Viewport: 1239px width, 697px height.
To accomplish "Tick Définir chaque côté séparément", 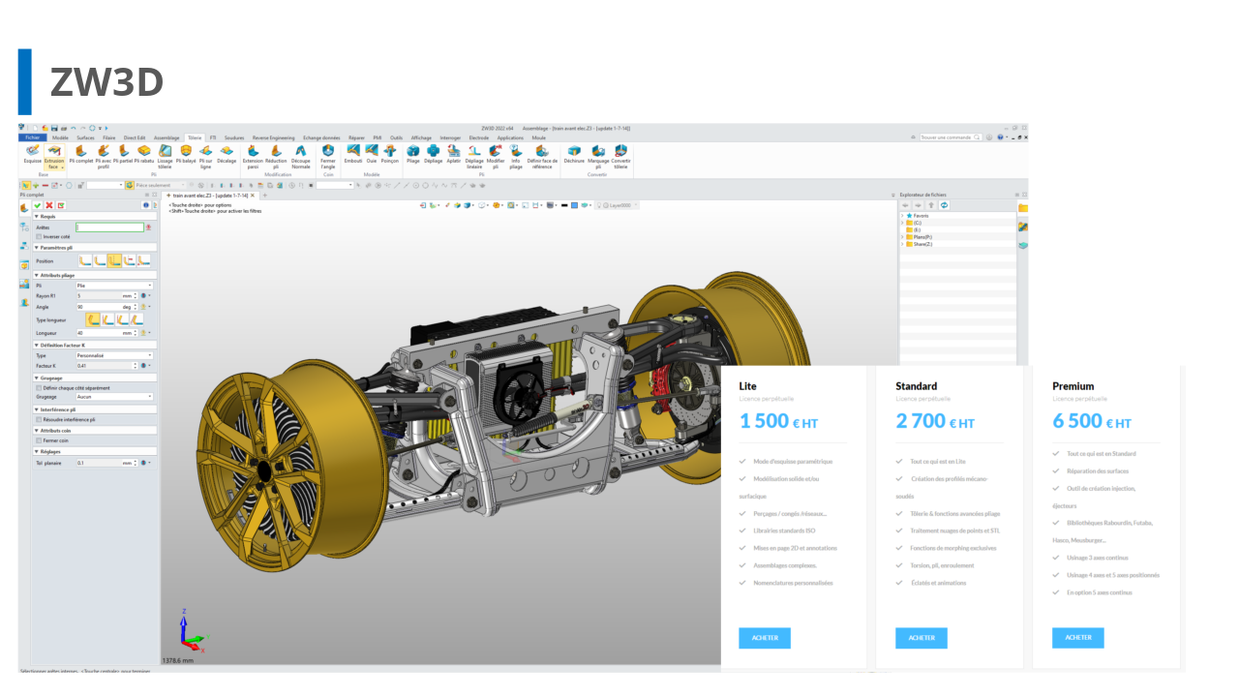I will pos(39,388).
